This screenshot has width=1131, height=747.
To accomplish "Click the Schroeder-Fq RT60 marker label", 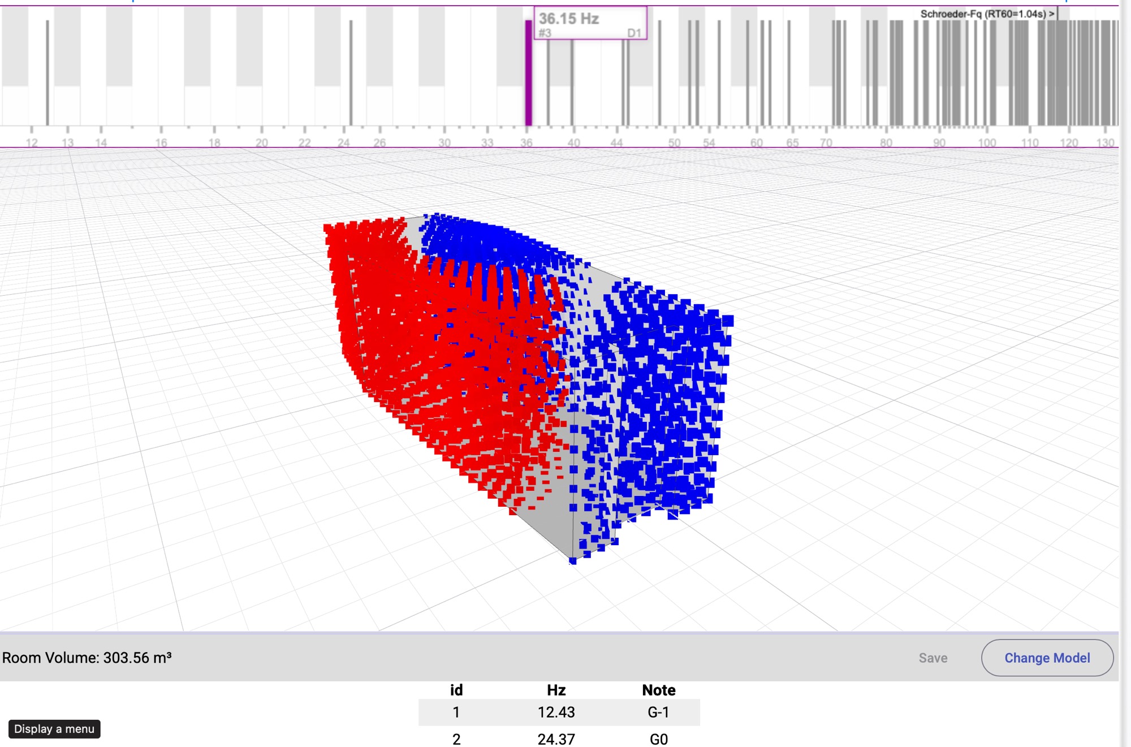I will click(x=987, y=14).
